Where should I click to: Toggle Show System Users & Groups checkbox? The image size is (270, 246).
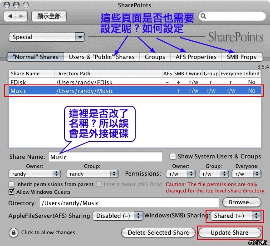click(173, 156)
